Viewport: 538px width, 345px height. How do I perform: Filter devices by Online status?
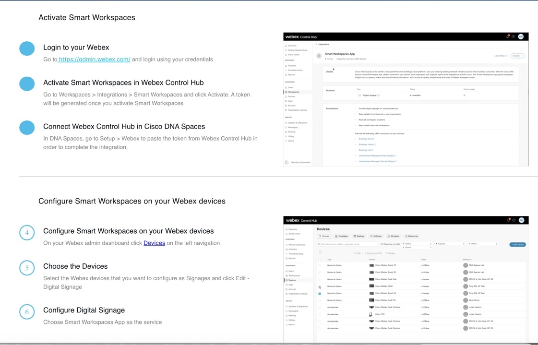(417, 244)
